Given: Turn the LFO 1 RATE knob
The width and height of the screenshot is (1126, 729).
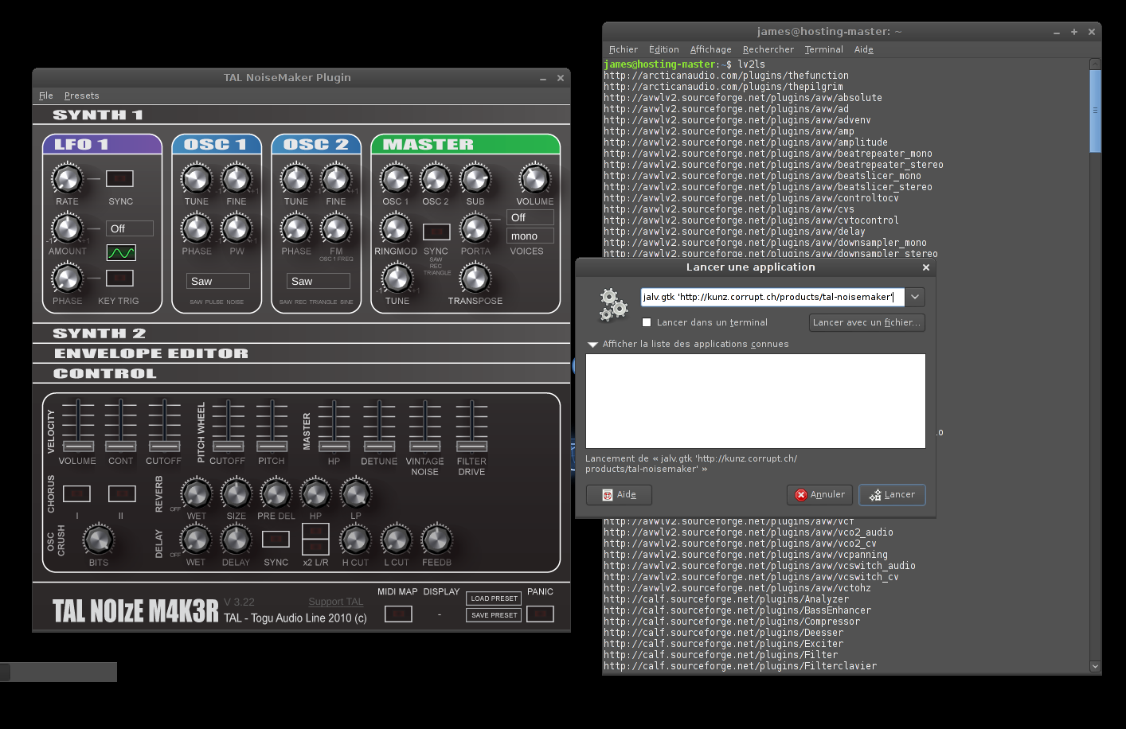Looking at the screenshot, I should (x=67, y=179).
